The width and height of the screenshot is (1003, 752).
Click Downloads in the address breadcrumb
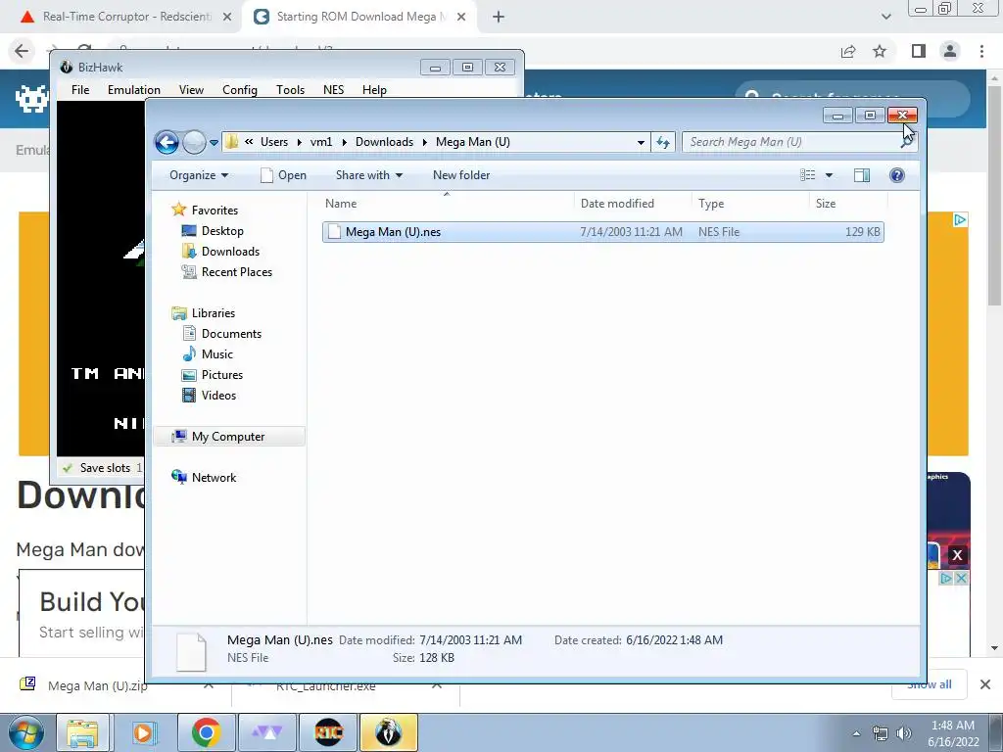[x=384, y=142]
